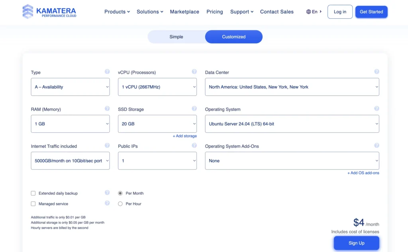
Task: Click the help icon next to vCPU (Processors)
Action: click(x=194, y=72)
